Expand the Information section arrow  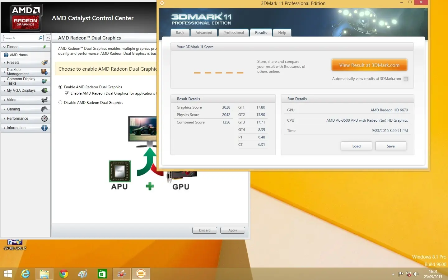[x=4, y=128]
